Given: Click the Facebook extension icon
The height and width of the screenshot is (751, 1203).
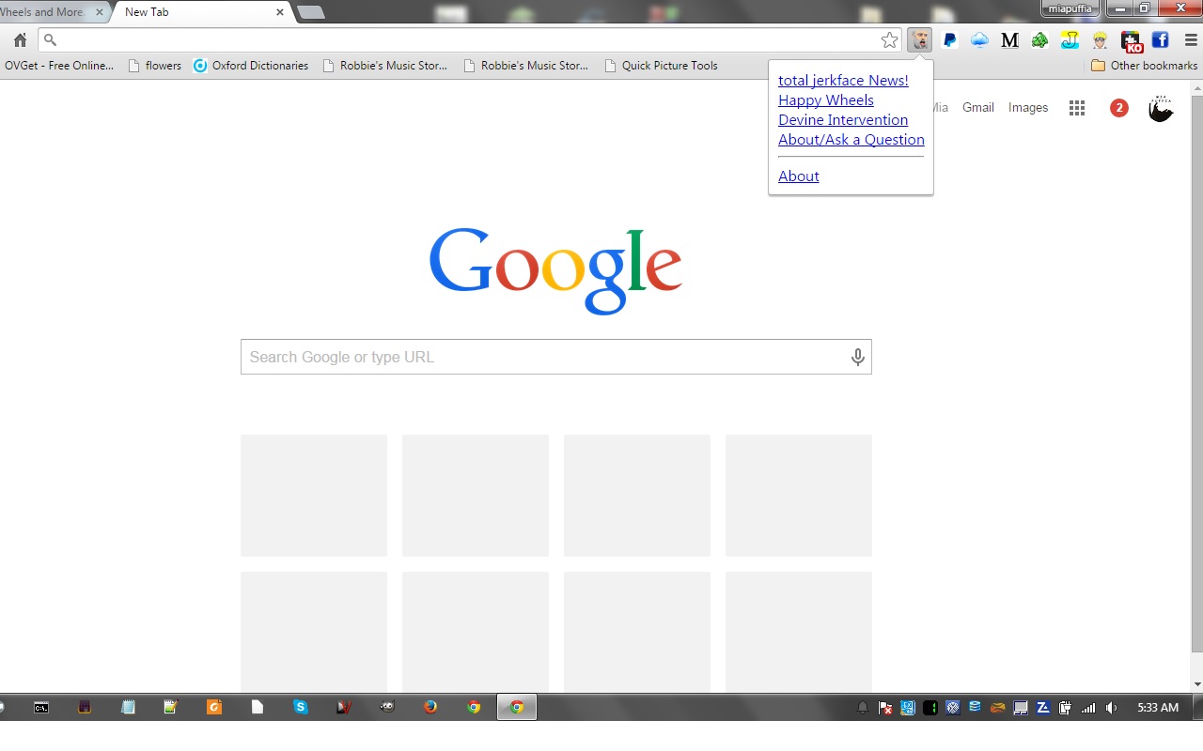Looking at the screenshot, I should coord(1160,40).
